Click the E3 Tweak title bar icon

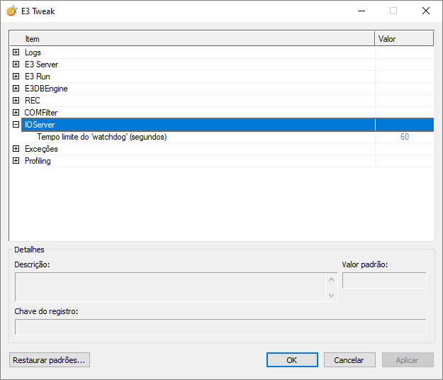(x=11, y=11)
